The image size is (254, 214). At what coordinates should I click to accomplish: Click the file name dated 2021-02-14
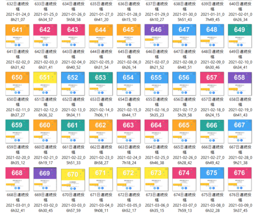click(x=101, y=107)
